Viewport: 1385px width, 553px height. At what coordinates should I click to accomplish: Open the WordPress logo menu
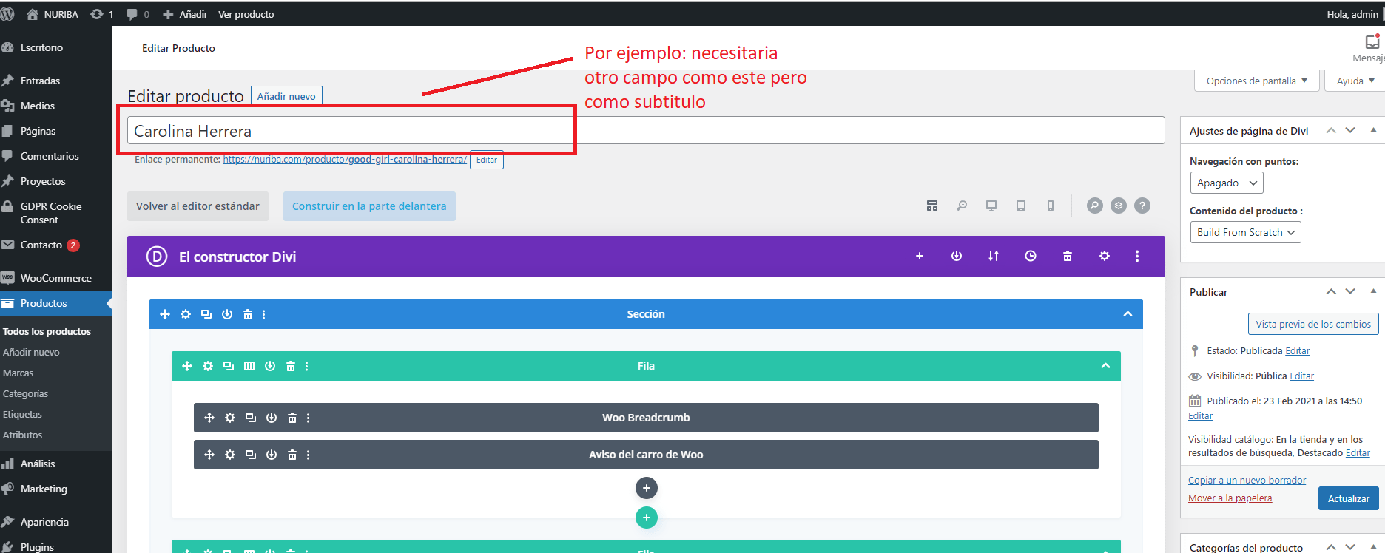point(7,14)
